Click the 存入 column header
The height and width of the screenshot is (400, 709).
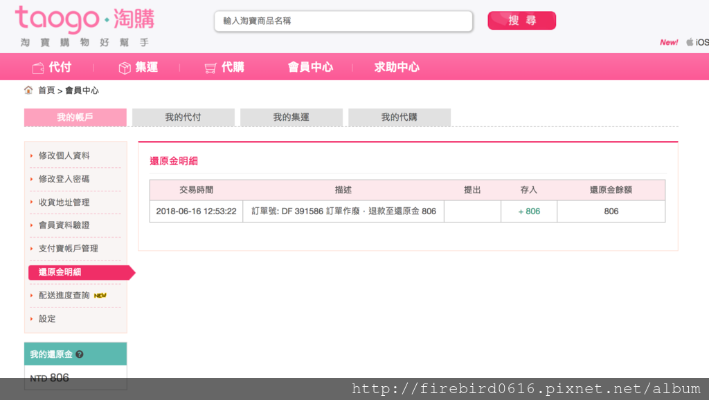[528, 190]
